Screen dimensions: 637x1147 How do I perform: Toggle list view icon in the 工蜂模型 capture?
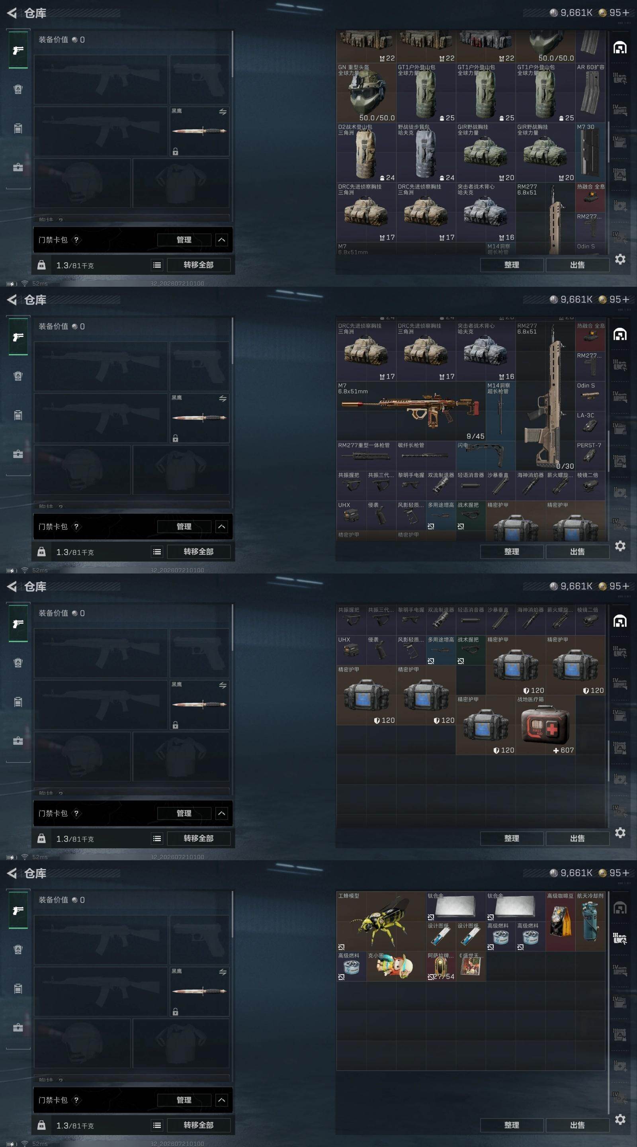pos(157,1125)
